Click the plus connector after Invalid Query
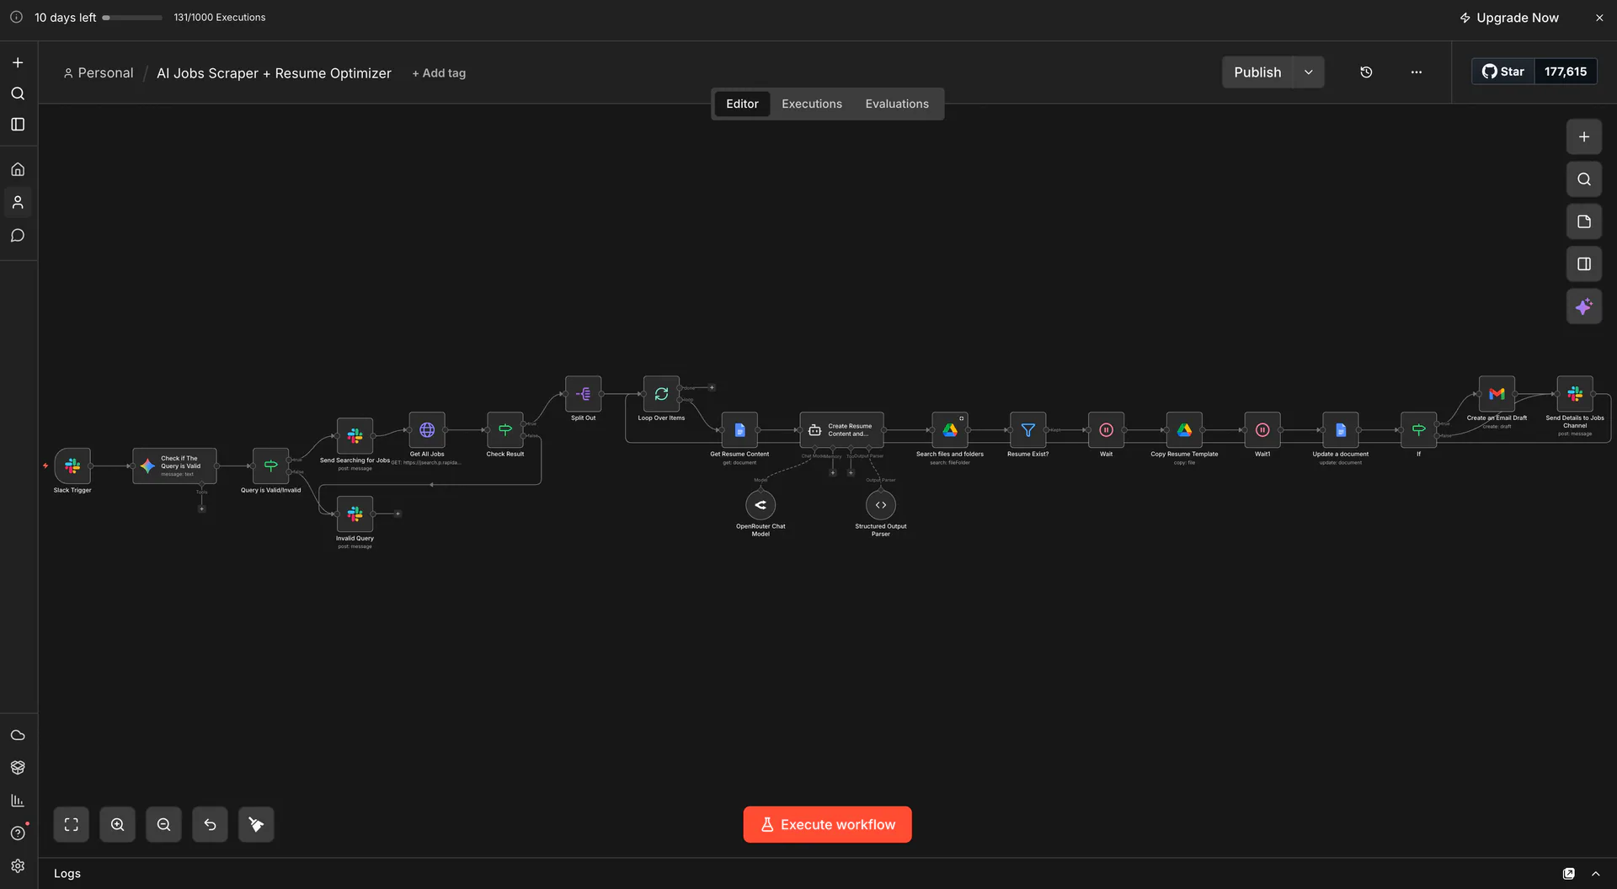The height and width of the screenshot is (889, 1617). pos(398,514)
